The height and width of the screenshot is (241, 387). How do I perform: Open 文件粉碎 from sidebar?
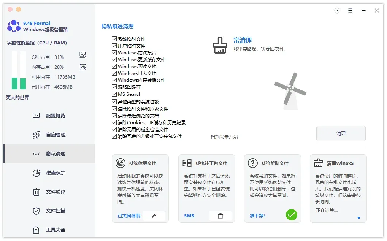49,192
